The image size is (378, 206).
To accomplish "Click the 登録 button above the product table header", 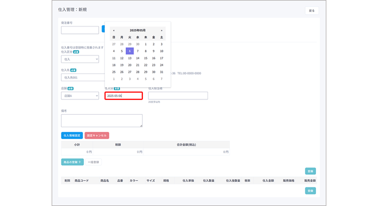I will [310, 171].
